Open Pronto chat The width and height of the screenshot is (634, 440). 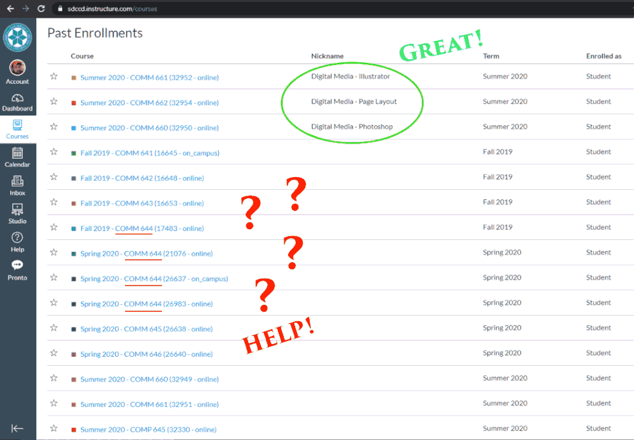click(17, 270)
